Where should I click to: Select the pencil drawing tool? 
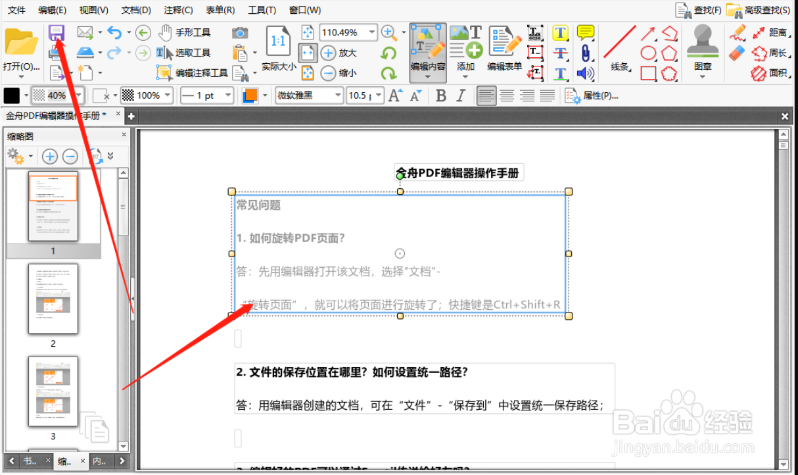pos(738,32)
